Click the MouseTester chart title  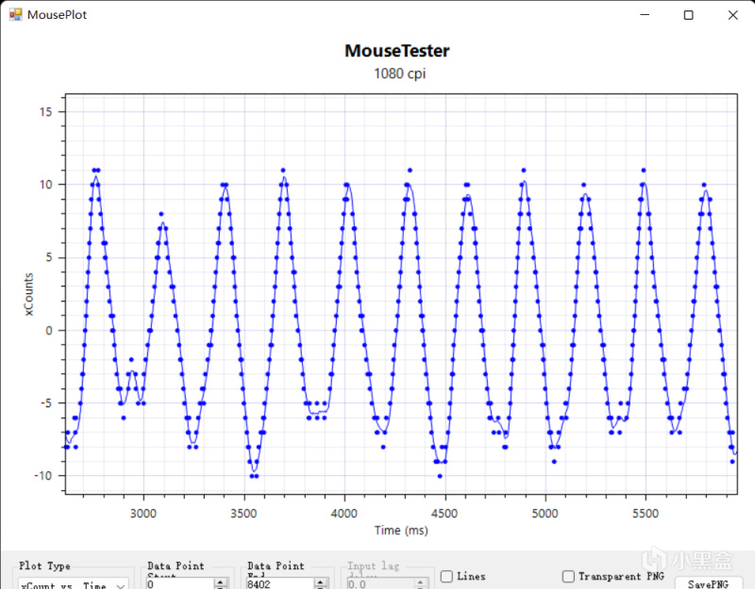[397, 51]
